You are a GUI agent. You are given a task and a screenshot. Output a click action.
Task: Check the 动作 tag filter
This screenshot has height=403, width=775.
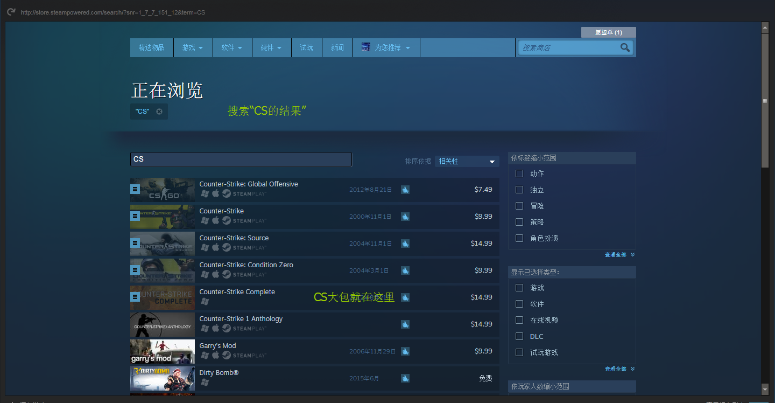tap(519, 173)
